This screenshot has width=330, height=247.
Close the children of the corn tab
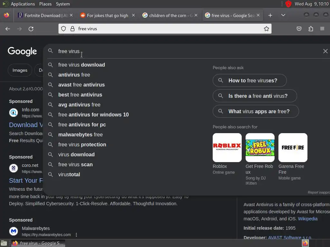196,15
